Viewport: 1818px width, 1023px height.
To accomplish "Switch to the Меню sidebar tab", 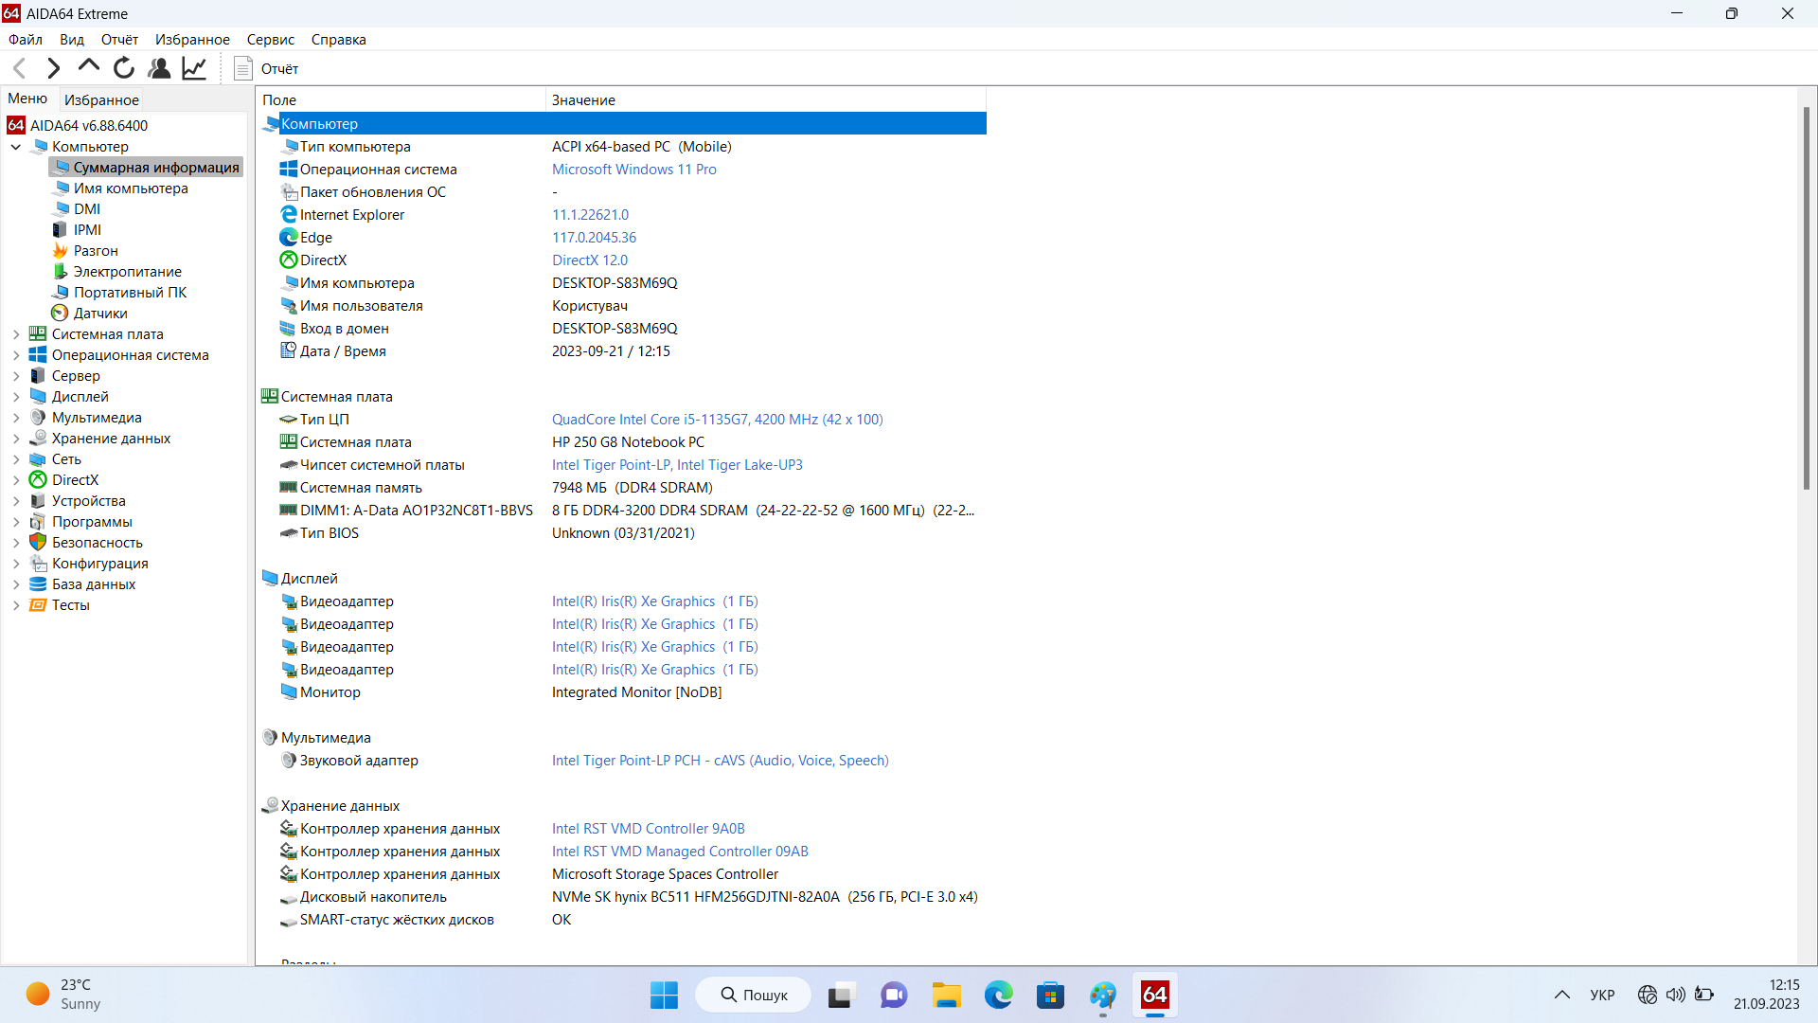I will click(x=27, y=99).
